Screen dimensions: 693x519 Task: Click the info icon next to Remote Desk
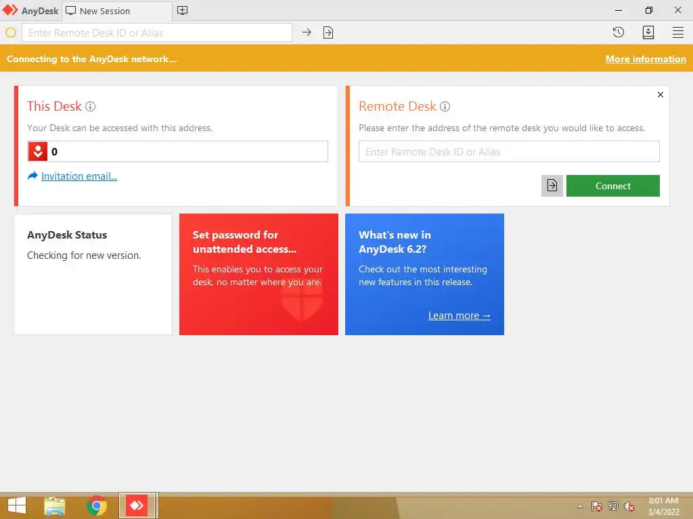tap(445, 106)
